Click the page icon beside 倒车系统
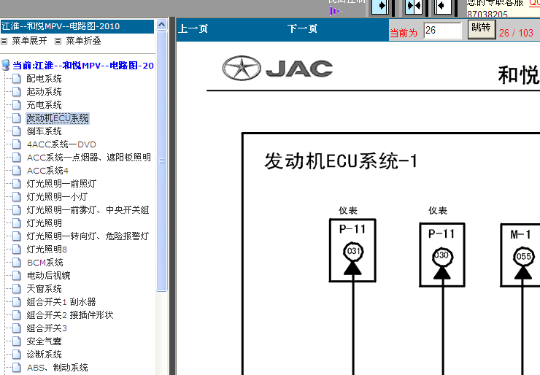This screenshot has width=540, height=375. (x=17, y=131)
